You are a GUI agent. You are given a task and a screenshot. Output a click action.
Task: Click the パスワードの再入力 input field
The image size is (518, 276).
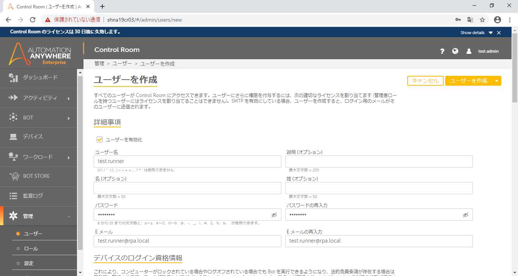pos(379,215)
